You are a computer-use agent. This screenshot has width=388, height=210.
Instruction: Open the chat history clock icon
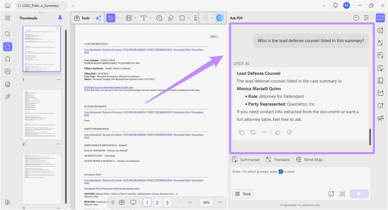point(356,18)
